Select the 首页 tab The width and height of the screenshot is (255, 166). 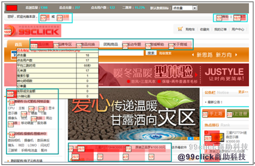click(x=18, y=44)
